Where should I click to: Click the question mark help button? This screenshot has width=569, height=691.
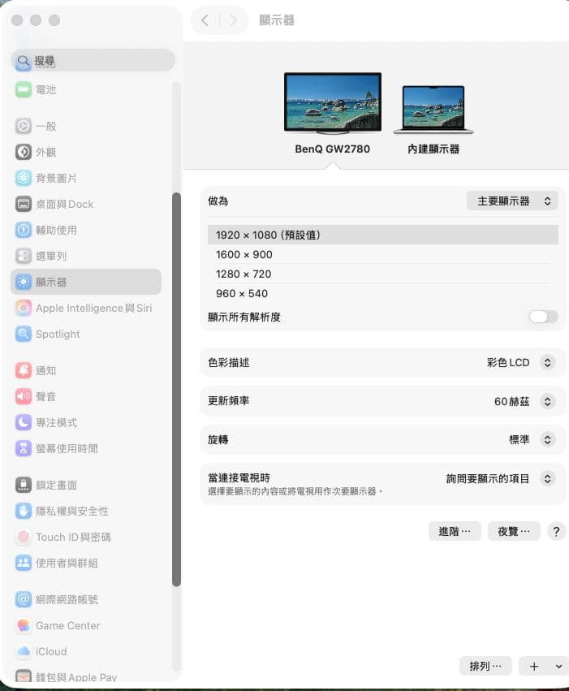[x=556, y=532]
